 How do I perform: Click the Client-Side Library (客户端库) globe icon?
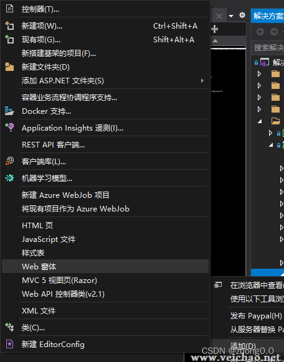[x=9, y=161]
